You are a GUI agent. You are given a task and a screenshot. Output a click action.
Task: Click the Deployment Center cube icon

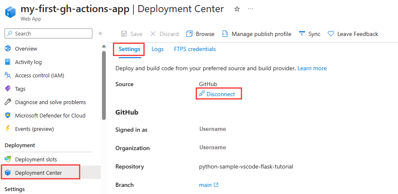(x=8, y=173)
